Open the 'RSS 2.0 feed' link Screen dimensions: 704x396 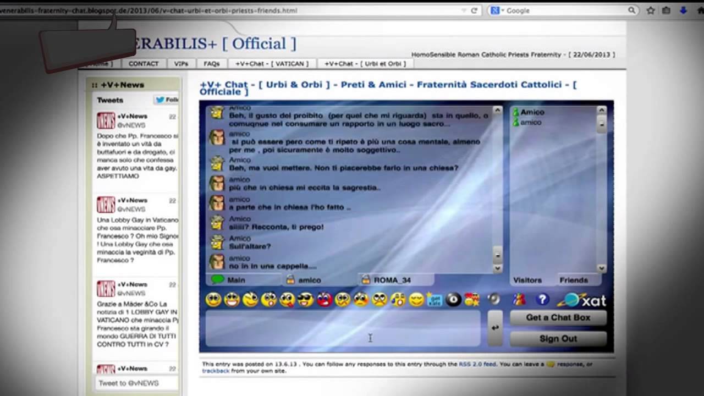pos(477,364)
